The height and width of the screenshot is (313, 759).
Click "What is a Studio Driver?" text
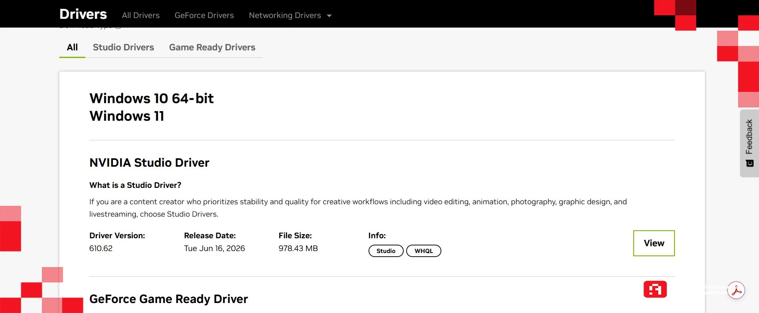point(135,185)
